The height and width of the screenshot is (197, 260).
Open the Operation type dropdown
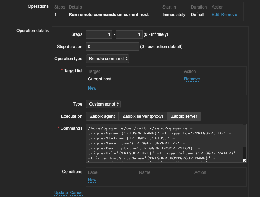click(x=107, y=59)
